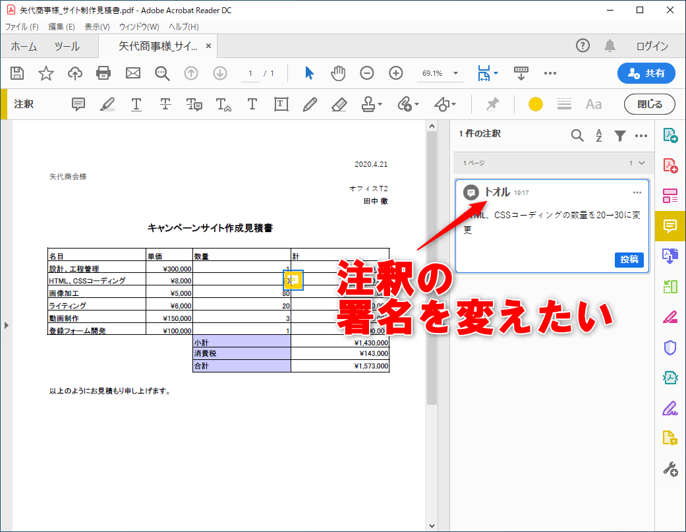
Task: Close the annotation toolbar with 閉じる
Action: click(x=649, y=104)
